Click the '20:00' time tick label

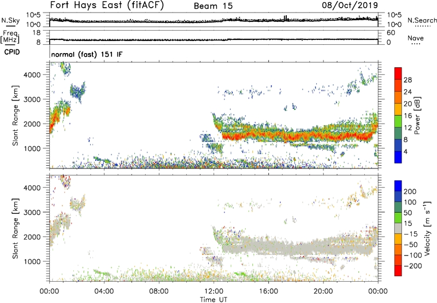tap(323, 292)
